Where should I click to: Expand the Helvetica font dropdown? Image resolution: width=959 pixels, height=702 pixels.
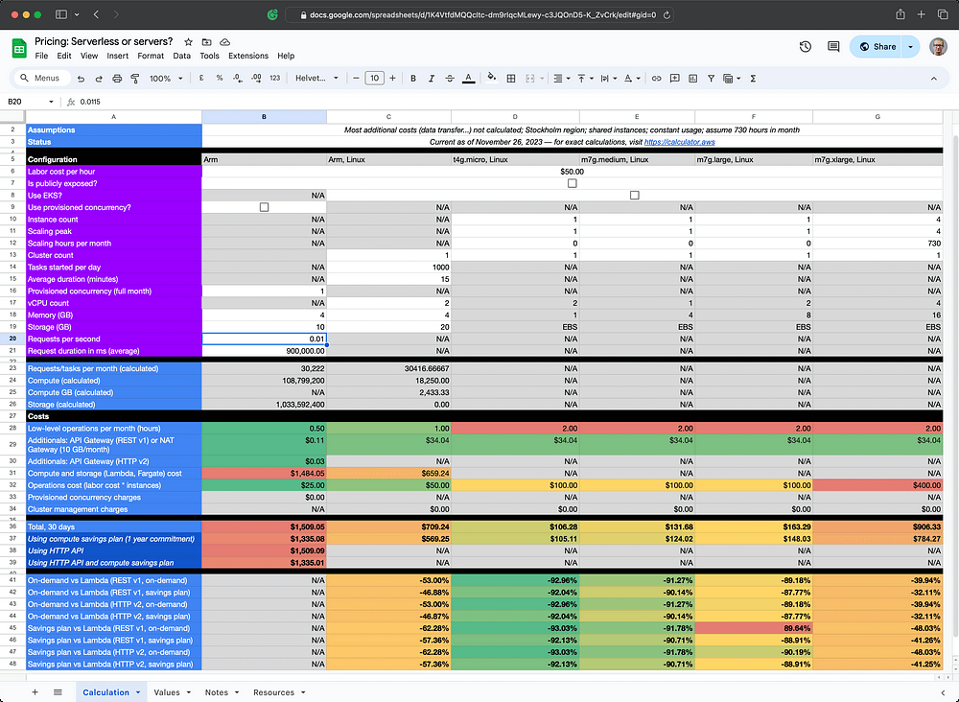[x=316, y=79]
